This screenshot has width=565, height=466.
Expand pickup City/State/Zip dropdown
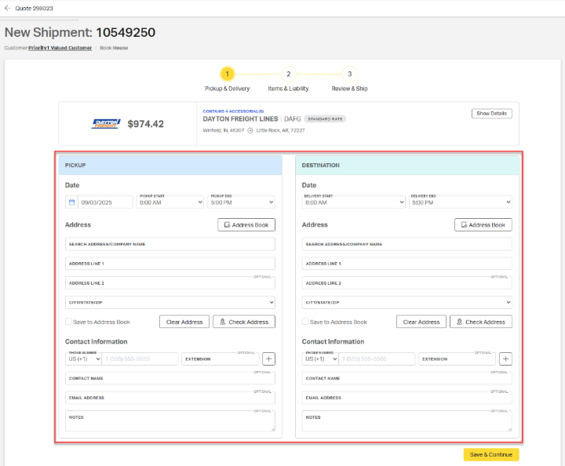pyautogui.click(x=170, y=302)
